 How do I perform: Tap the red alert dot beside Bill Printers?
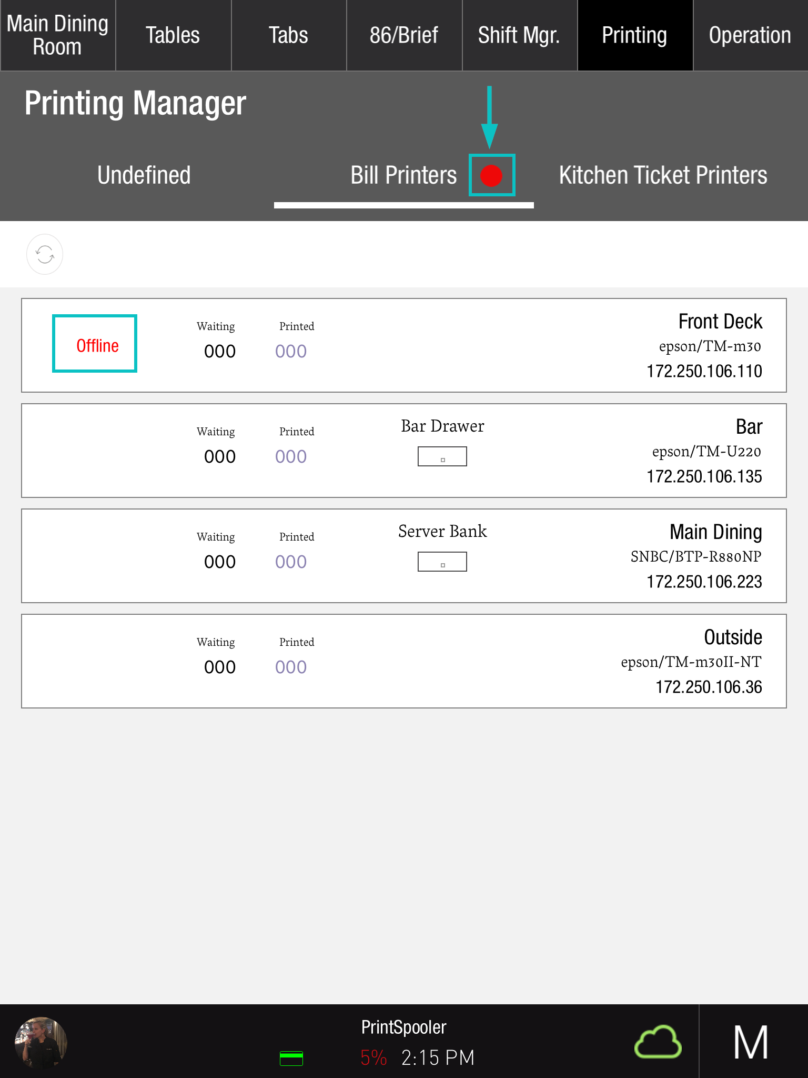[x=491, y=175]
